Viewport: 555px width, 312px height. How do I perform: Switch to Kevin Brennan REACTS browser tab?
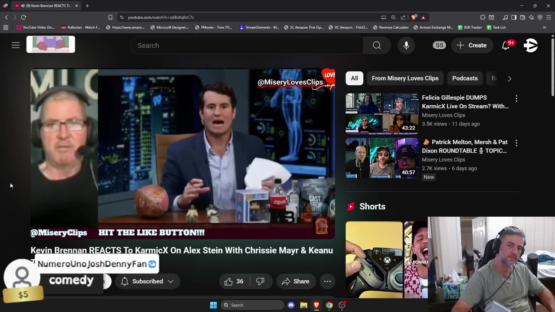tap(46, 6)
